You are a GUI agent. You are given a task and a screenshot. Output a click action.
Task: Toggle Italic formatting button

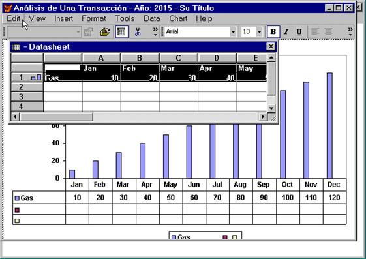[286, 32]
